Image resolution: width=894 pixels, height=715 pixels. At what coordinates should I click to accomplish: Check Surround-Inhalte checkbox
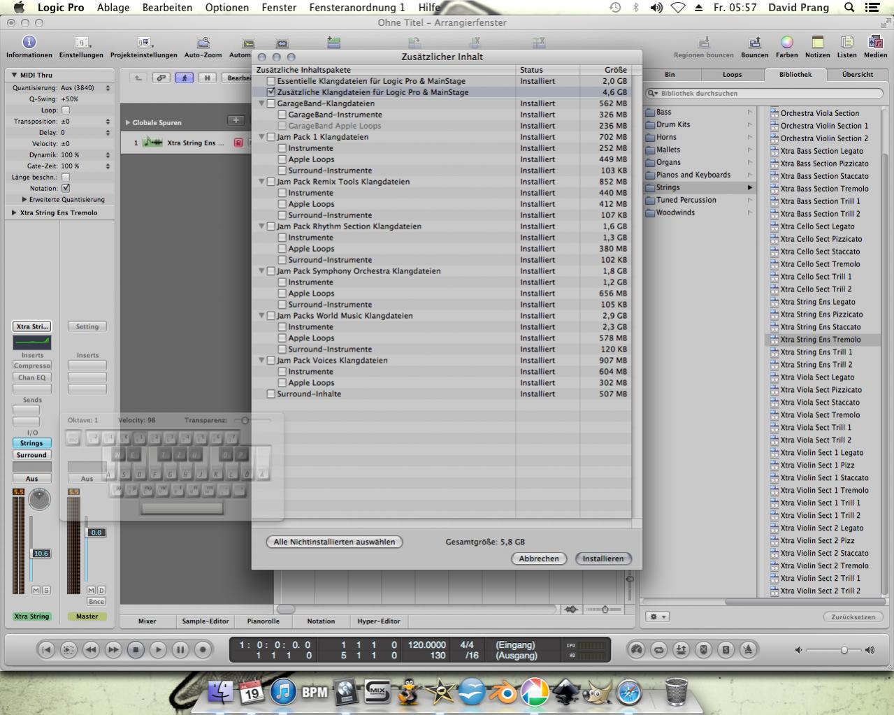271,394
